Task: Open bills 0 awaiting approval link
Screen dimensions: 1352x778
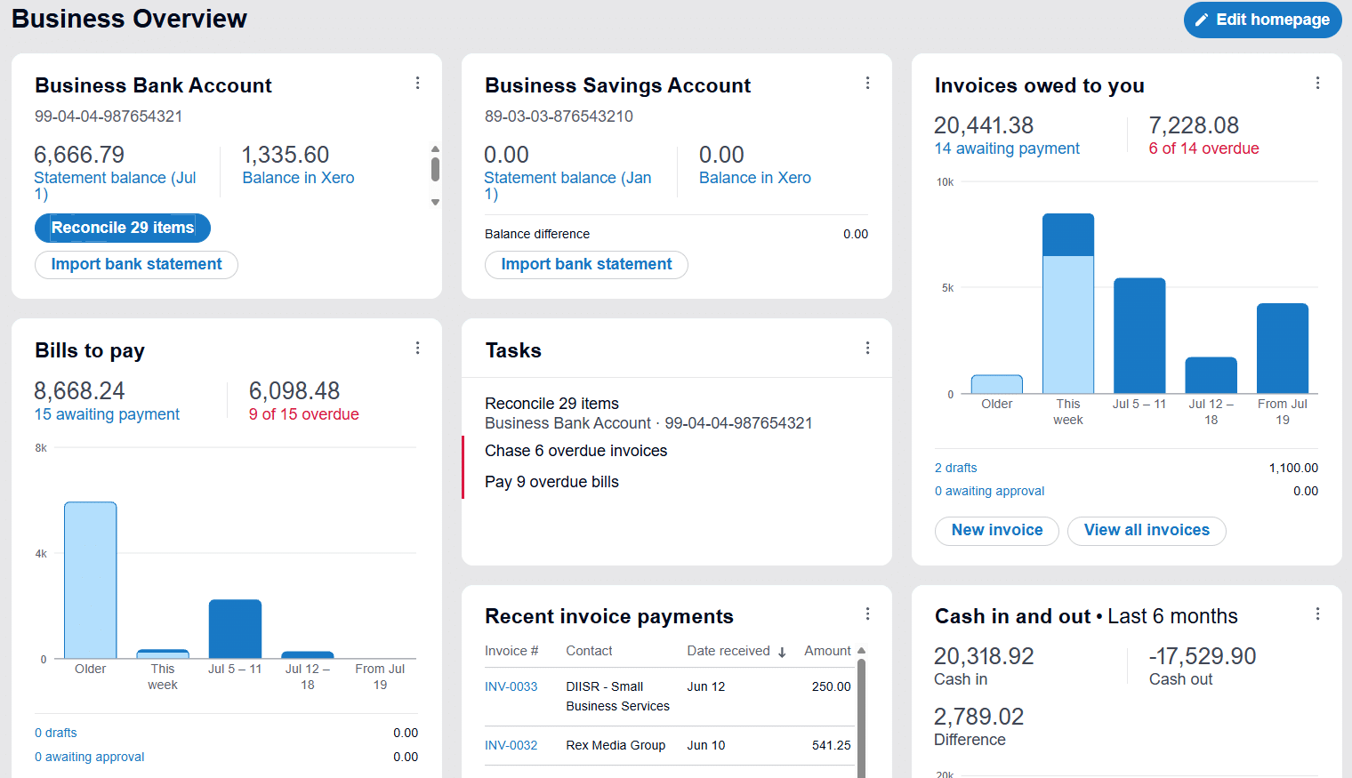Action: tap(89, 757)
